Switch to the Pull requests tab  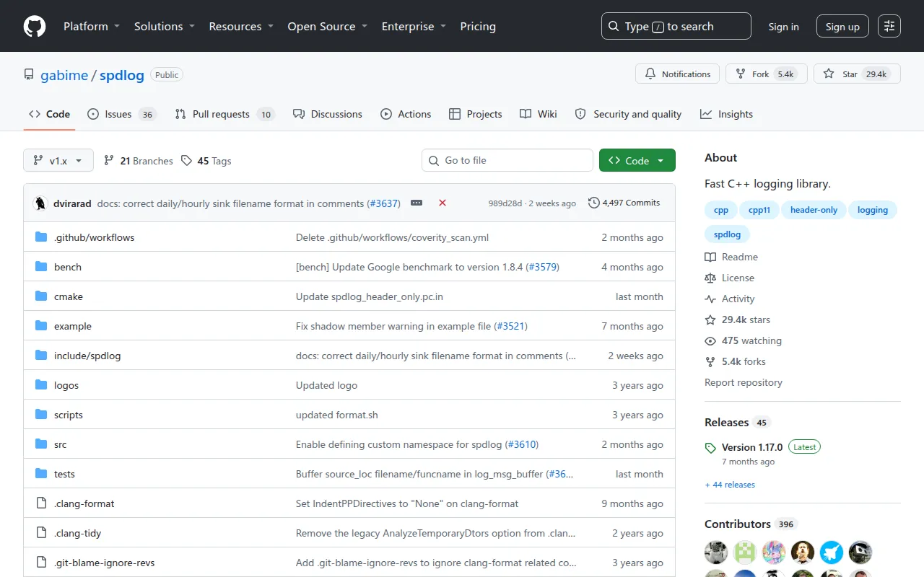point(225,114)
